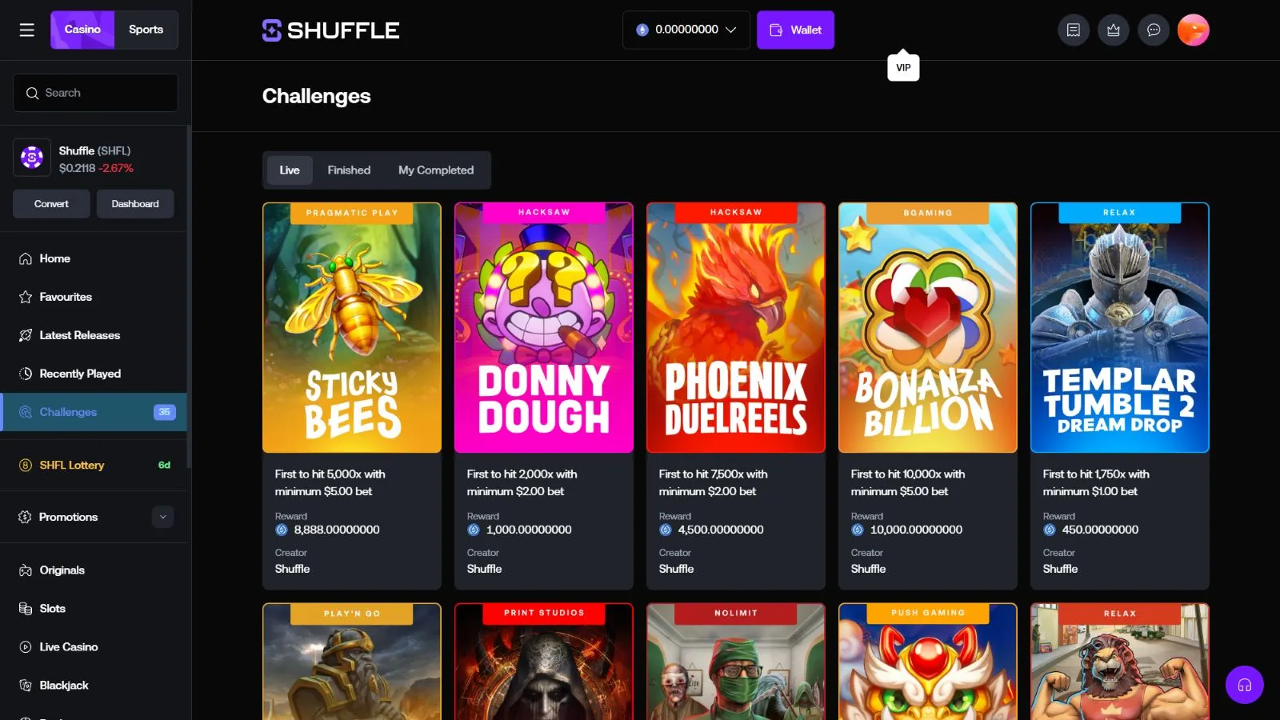Open the Sticky Bees challenge thumbnail
Image resolution: width=1280 pixels, height=720 pixels.
pos(352,328)
